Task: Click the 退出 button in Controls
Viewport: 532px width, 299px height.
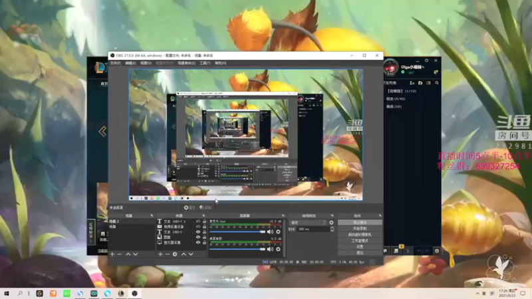Action: point(360,253)
